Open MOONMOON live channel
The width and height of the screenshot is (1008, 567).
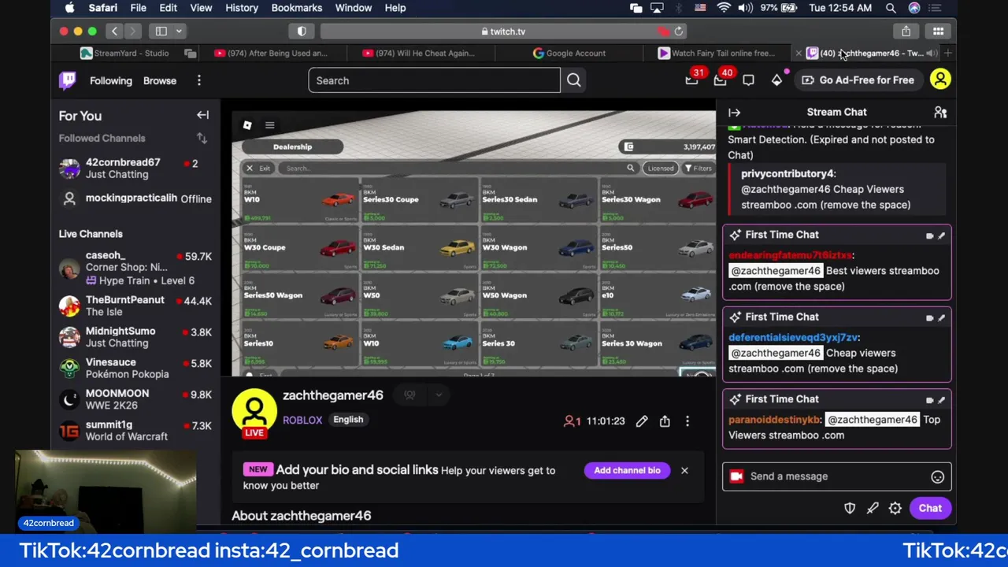(135, 399)
